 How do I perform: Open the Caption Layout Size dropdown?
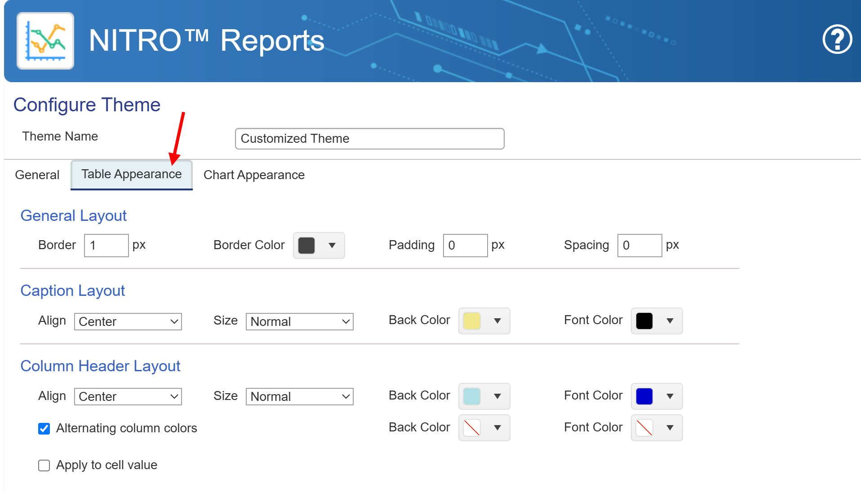coord(299,321)
